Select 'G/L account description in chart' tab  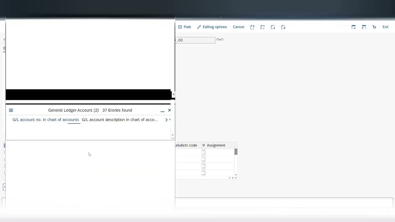(x=120, y=120)
